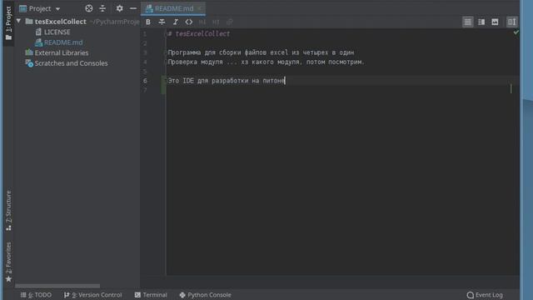This screenshot has height=300, width=533.
Task: Close the README.md editor tab
Action: tap(200, 8)
